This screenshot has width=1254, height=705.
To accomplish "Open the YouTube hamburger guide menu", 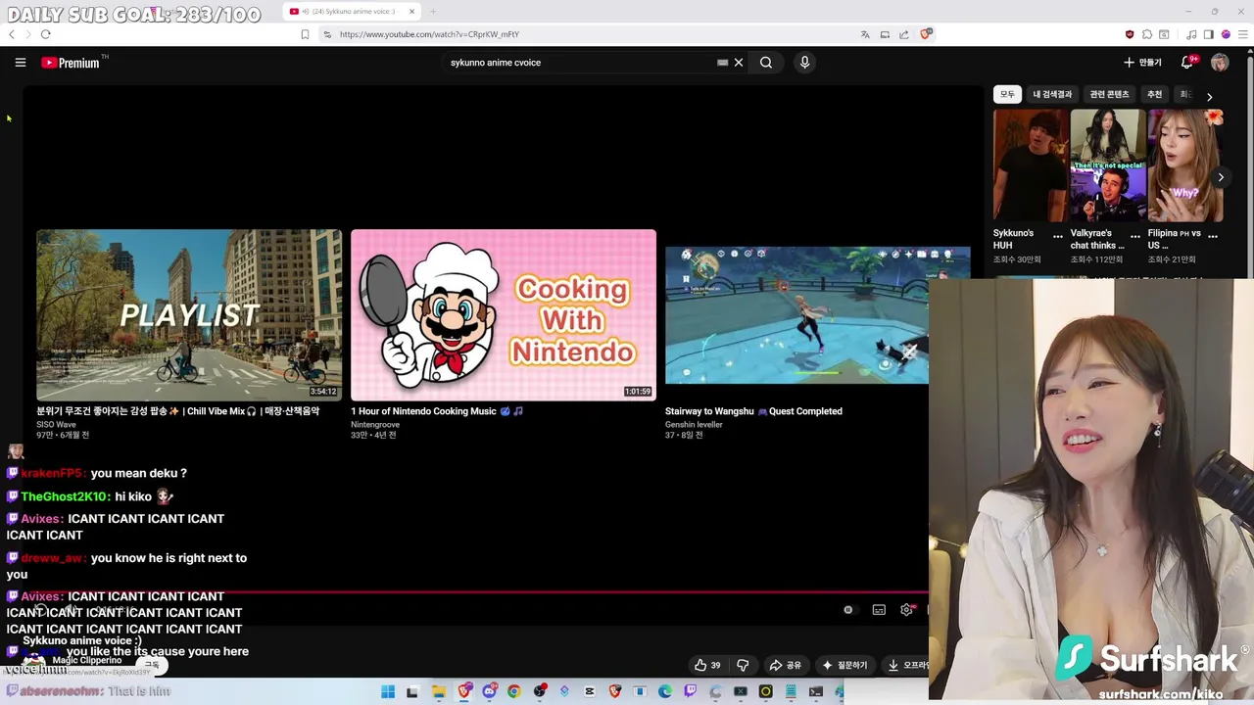I will 20,63.
